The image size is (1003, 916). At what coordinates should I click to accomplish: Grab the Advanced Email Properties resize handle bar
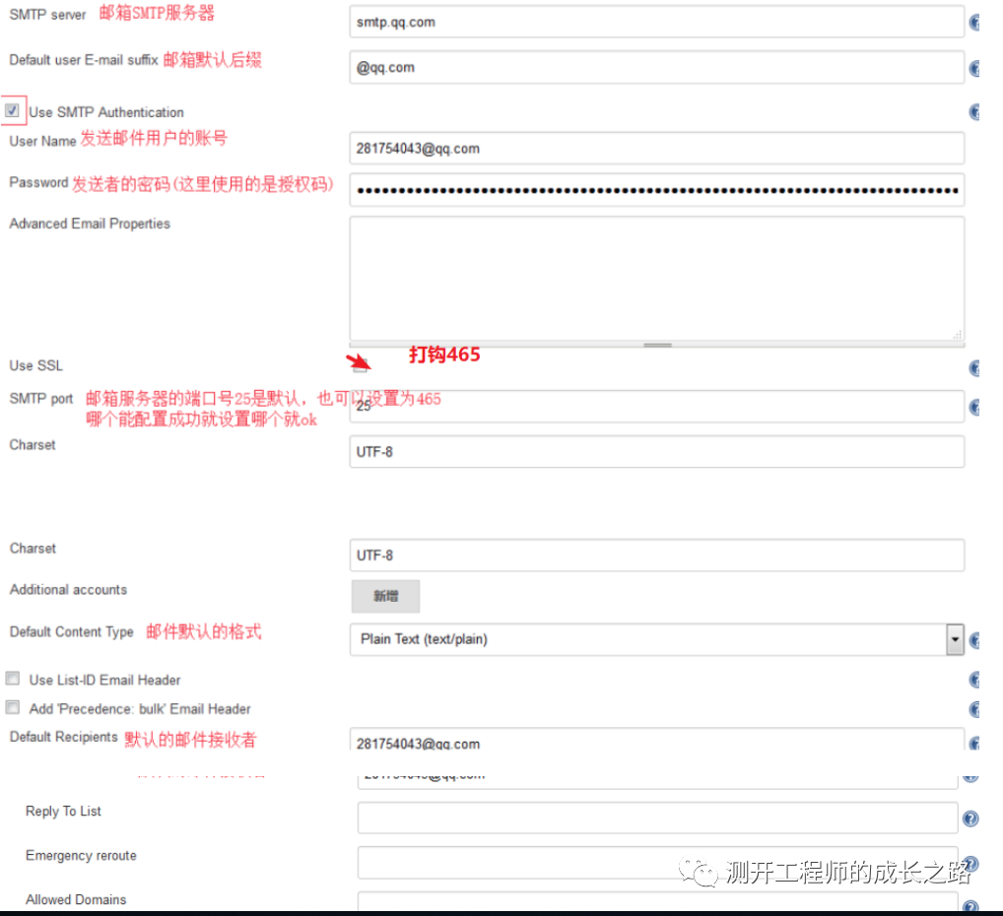click(x=657, y=345)
